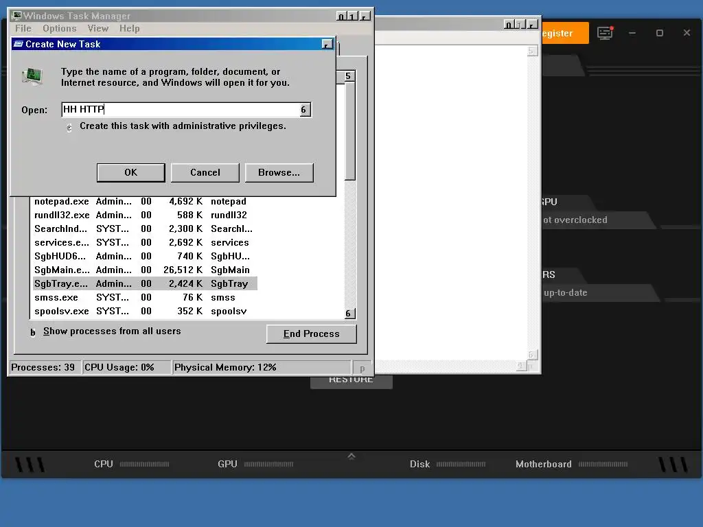
Task: Select the SearchInd... process row
Action: pyautogui.click(x=146, y=229)
